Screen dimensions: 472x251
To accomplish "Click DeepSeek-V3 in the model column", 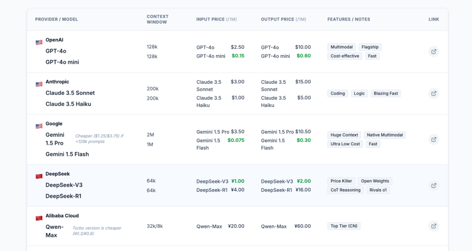I will pos(64,185).
